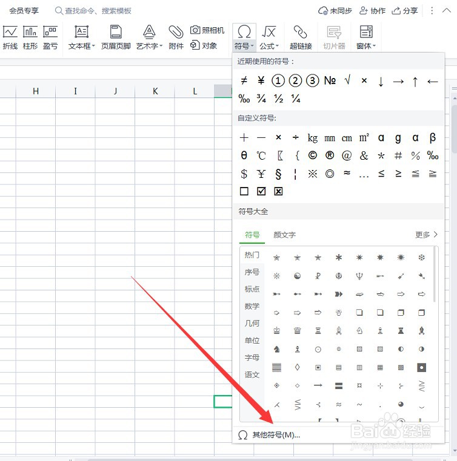Insert the kg unit symbol
Screen dimensions: 457x461
pos(312,137)
